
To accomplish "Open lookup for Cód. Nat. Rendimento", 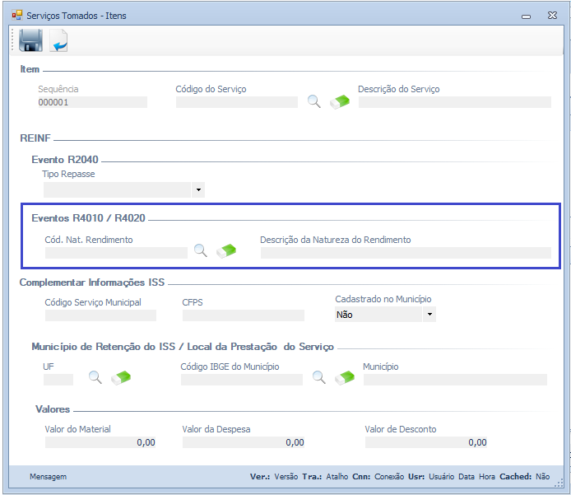I will [201, 251].
